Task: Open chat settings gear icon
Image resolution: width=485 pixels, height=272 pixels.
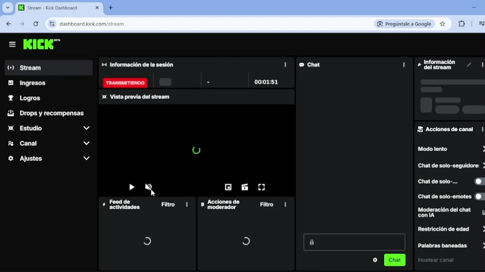Action: point(375,260)
